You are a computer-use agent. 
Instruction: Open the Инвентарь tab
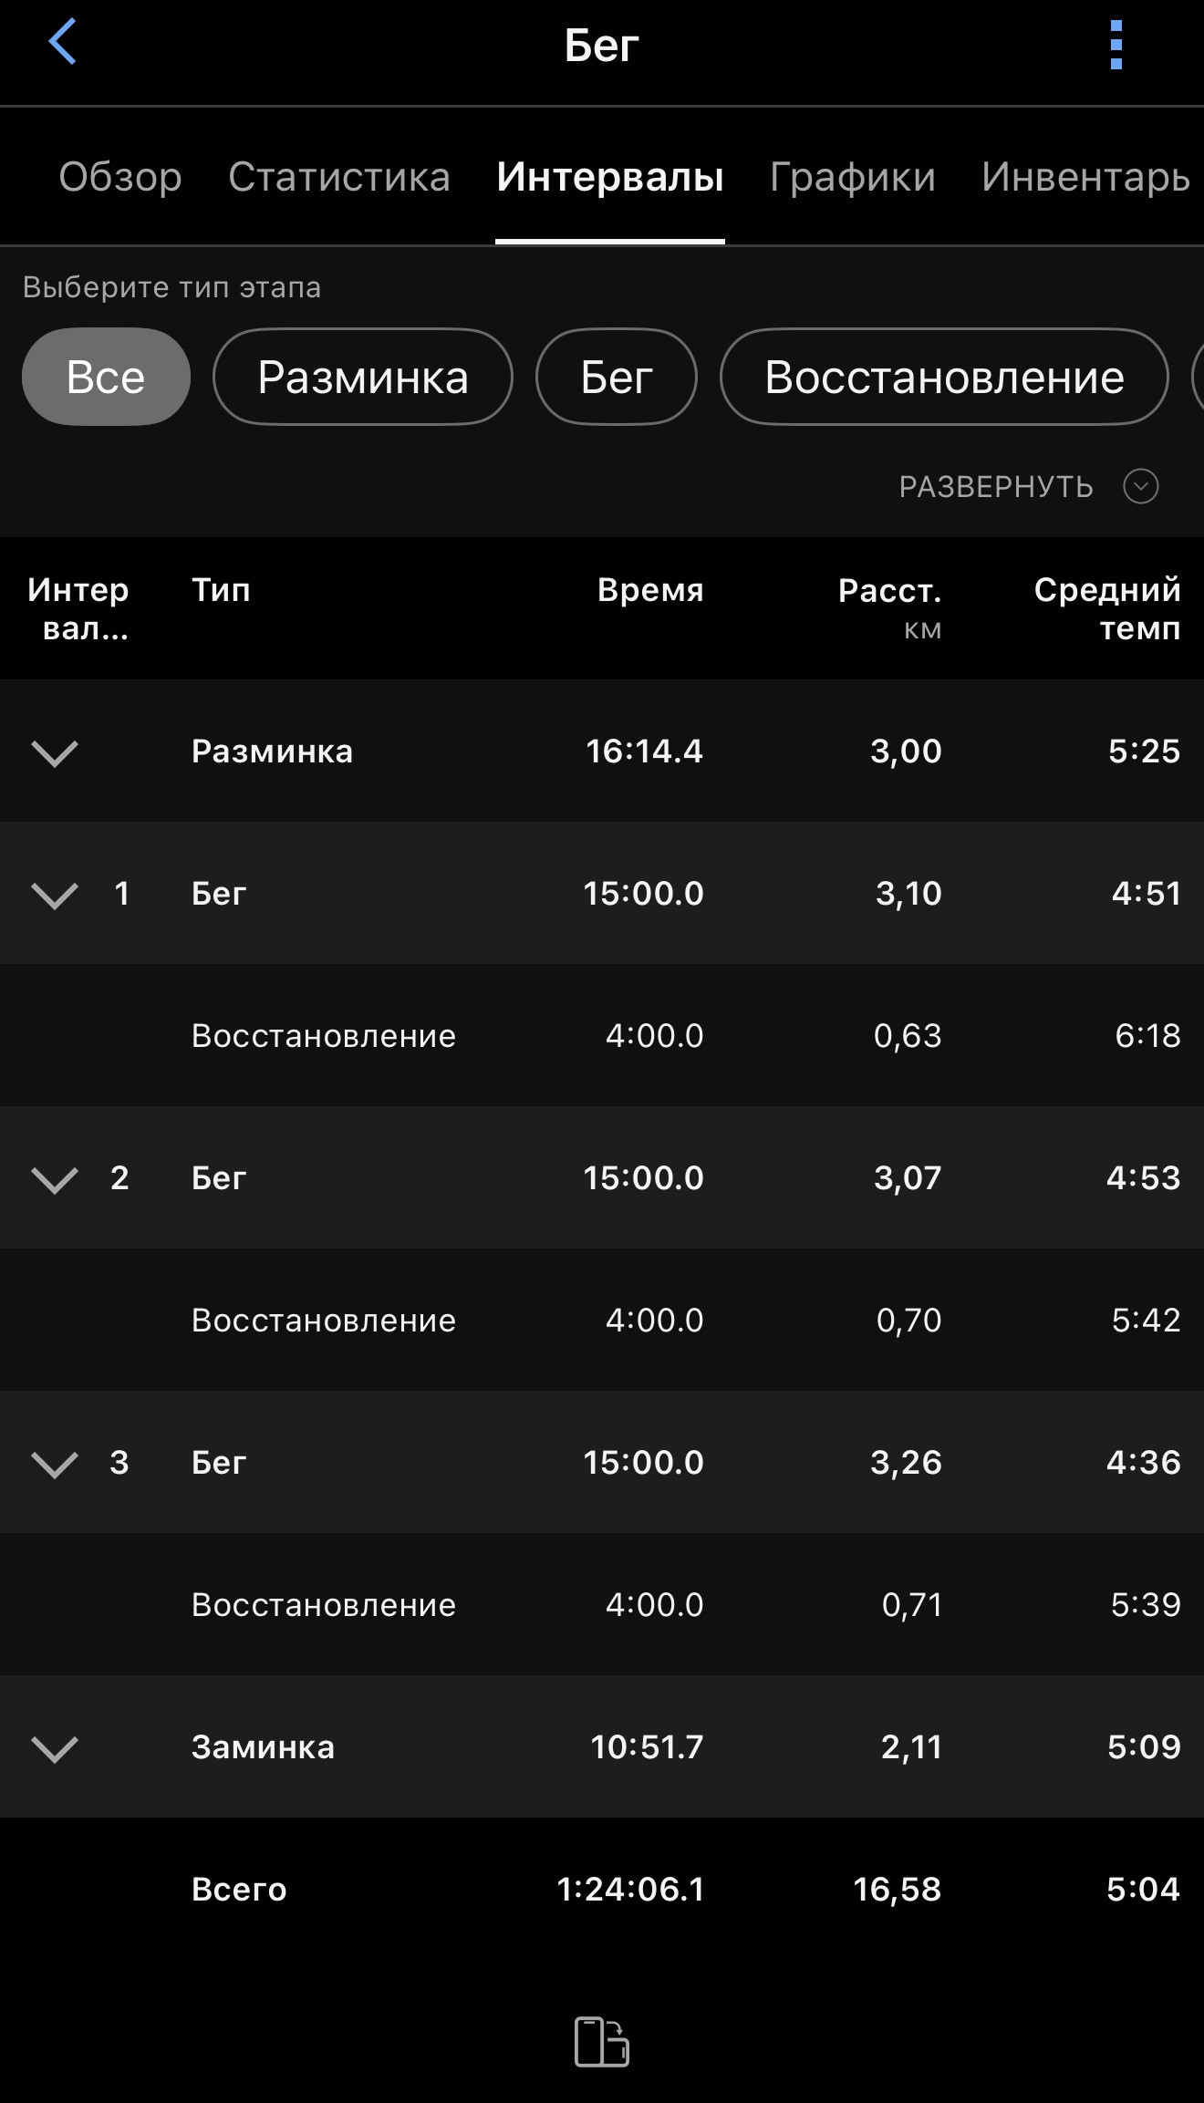pos(1085,177)
